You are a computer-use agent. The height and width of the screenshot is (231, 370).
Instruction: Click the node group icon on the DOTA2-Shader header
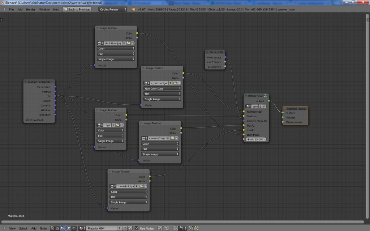pos(265,96)
